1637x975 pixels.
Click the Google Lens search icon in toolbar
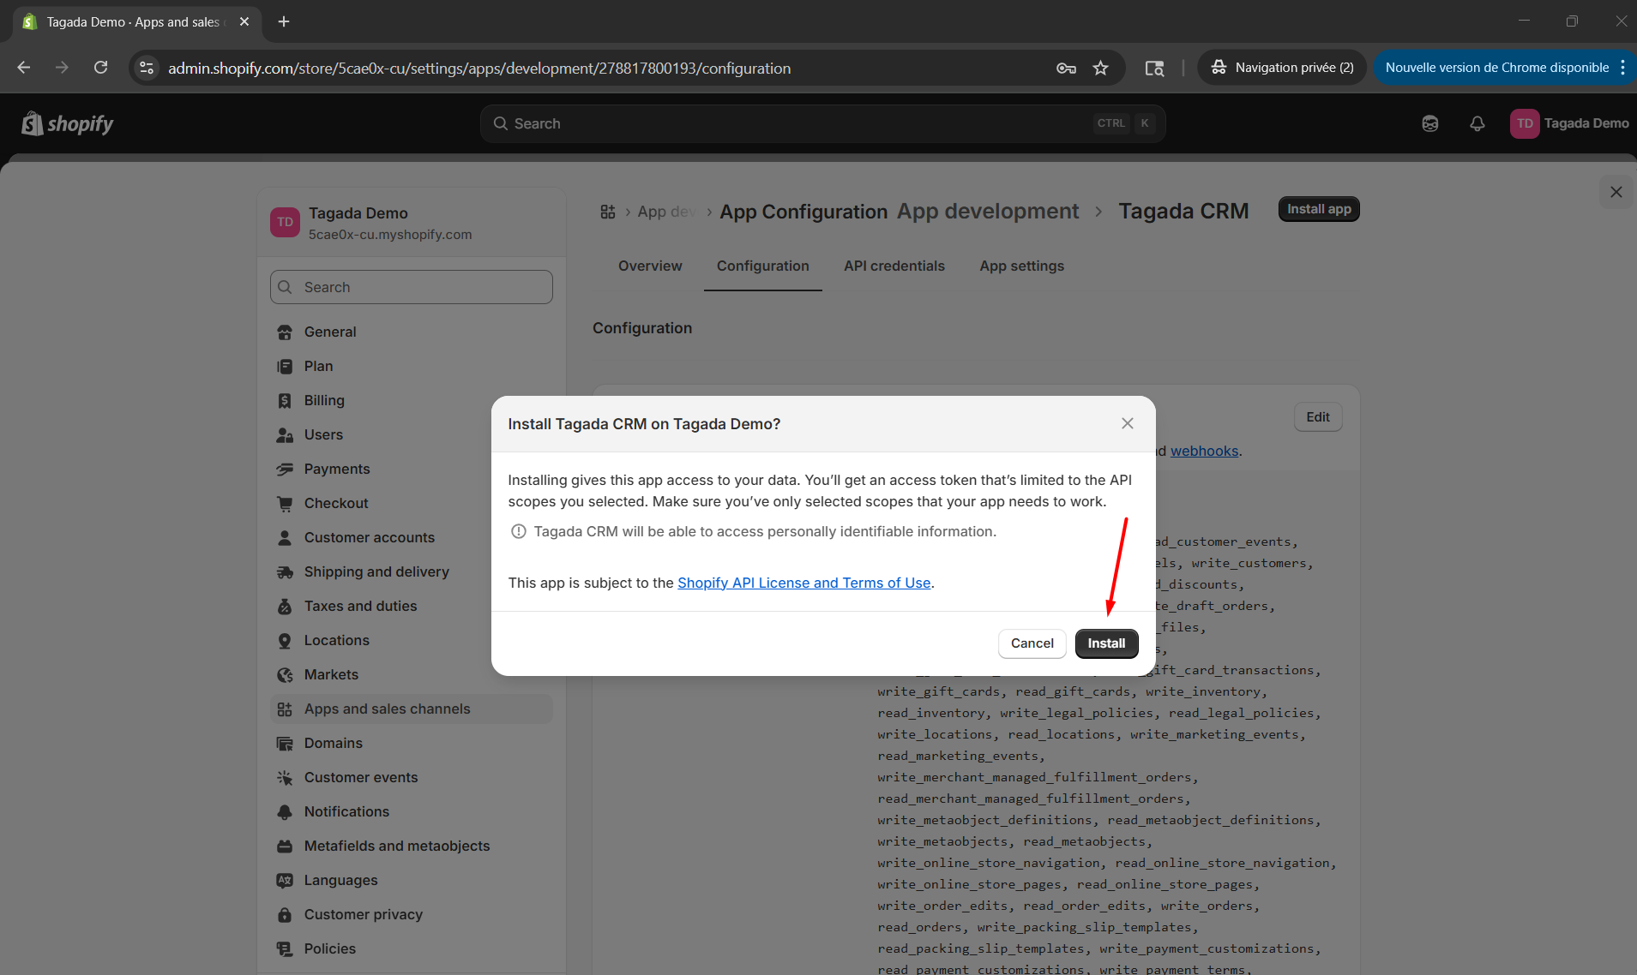[x=1154, y=68]
